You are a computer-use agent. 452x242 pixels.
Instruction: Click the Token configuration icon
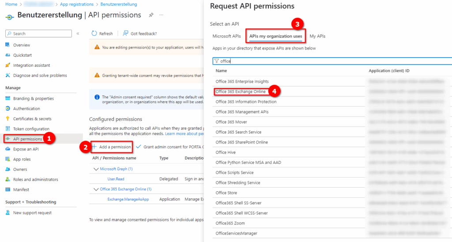(8, 129)
